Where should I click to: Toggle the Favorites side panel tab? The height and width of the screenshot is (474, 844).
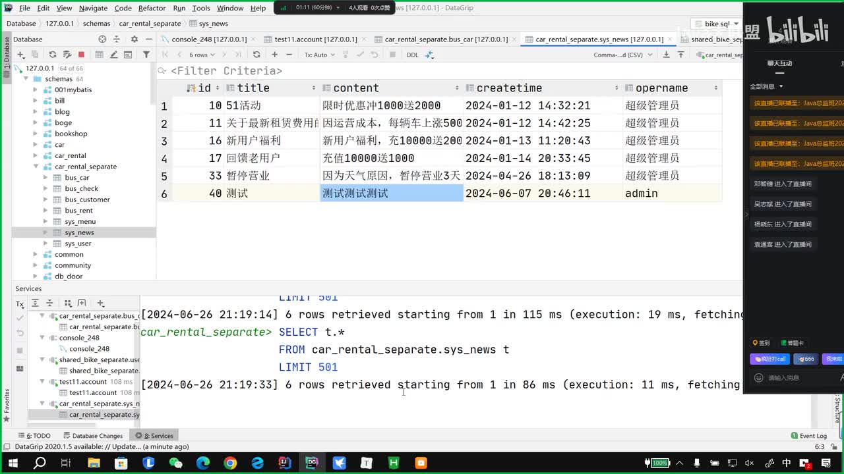(7, 406)
